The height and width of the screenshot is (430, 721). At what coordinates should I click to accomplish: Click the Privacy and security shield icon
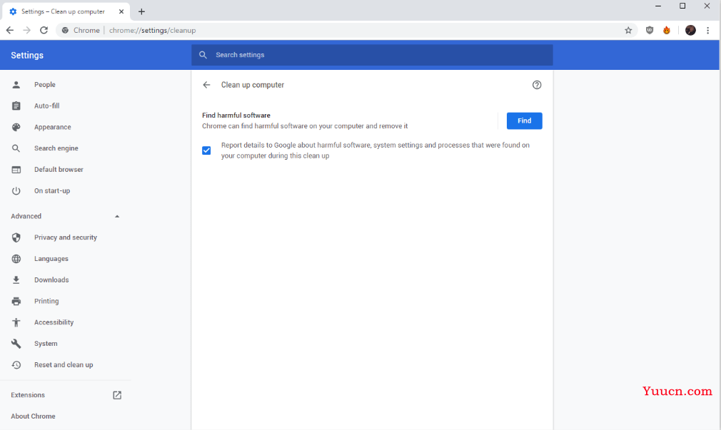coord(16,237)
